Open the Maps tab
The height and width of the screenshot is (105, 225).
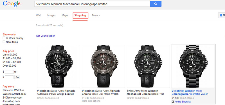(x=65, y=15)
